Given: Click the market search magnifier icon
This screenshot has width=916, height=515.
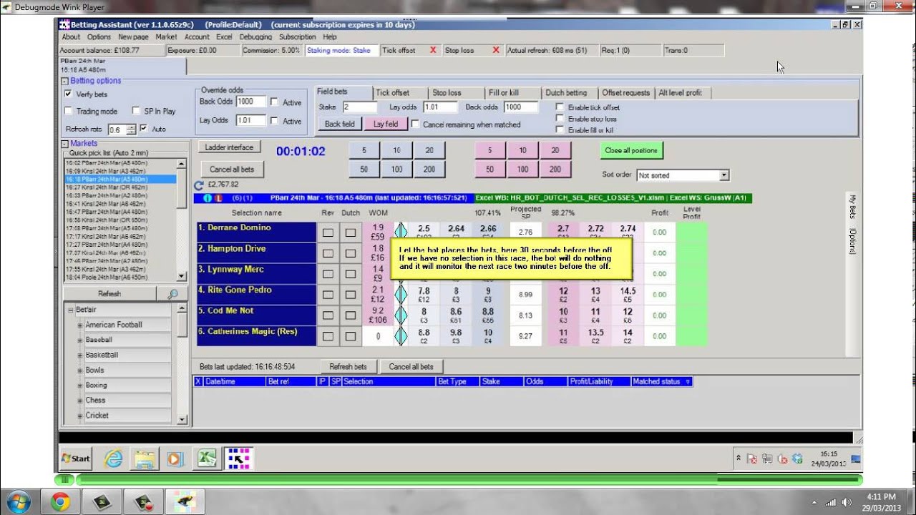Looking at the screenshot, I should [172, 294].
